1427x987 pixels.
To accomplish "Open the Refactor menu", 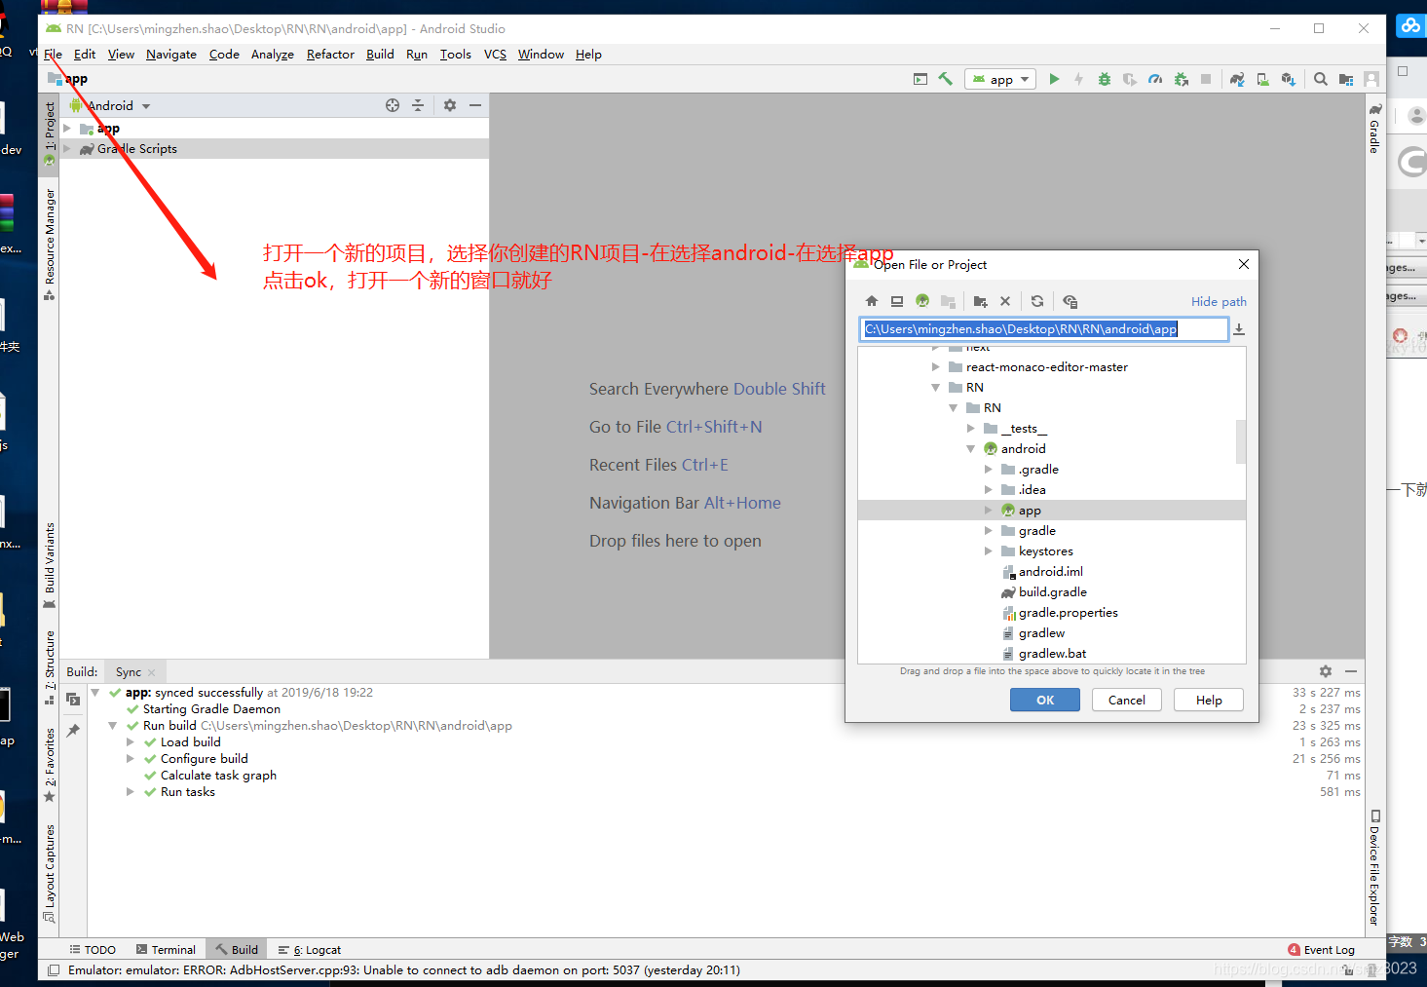I will pos(330,55).
